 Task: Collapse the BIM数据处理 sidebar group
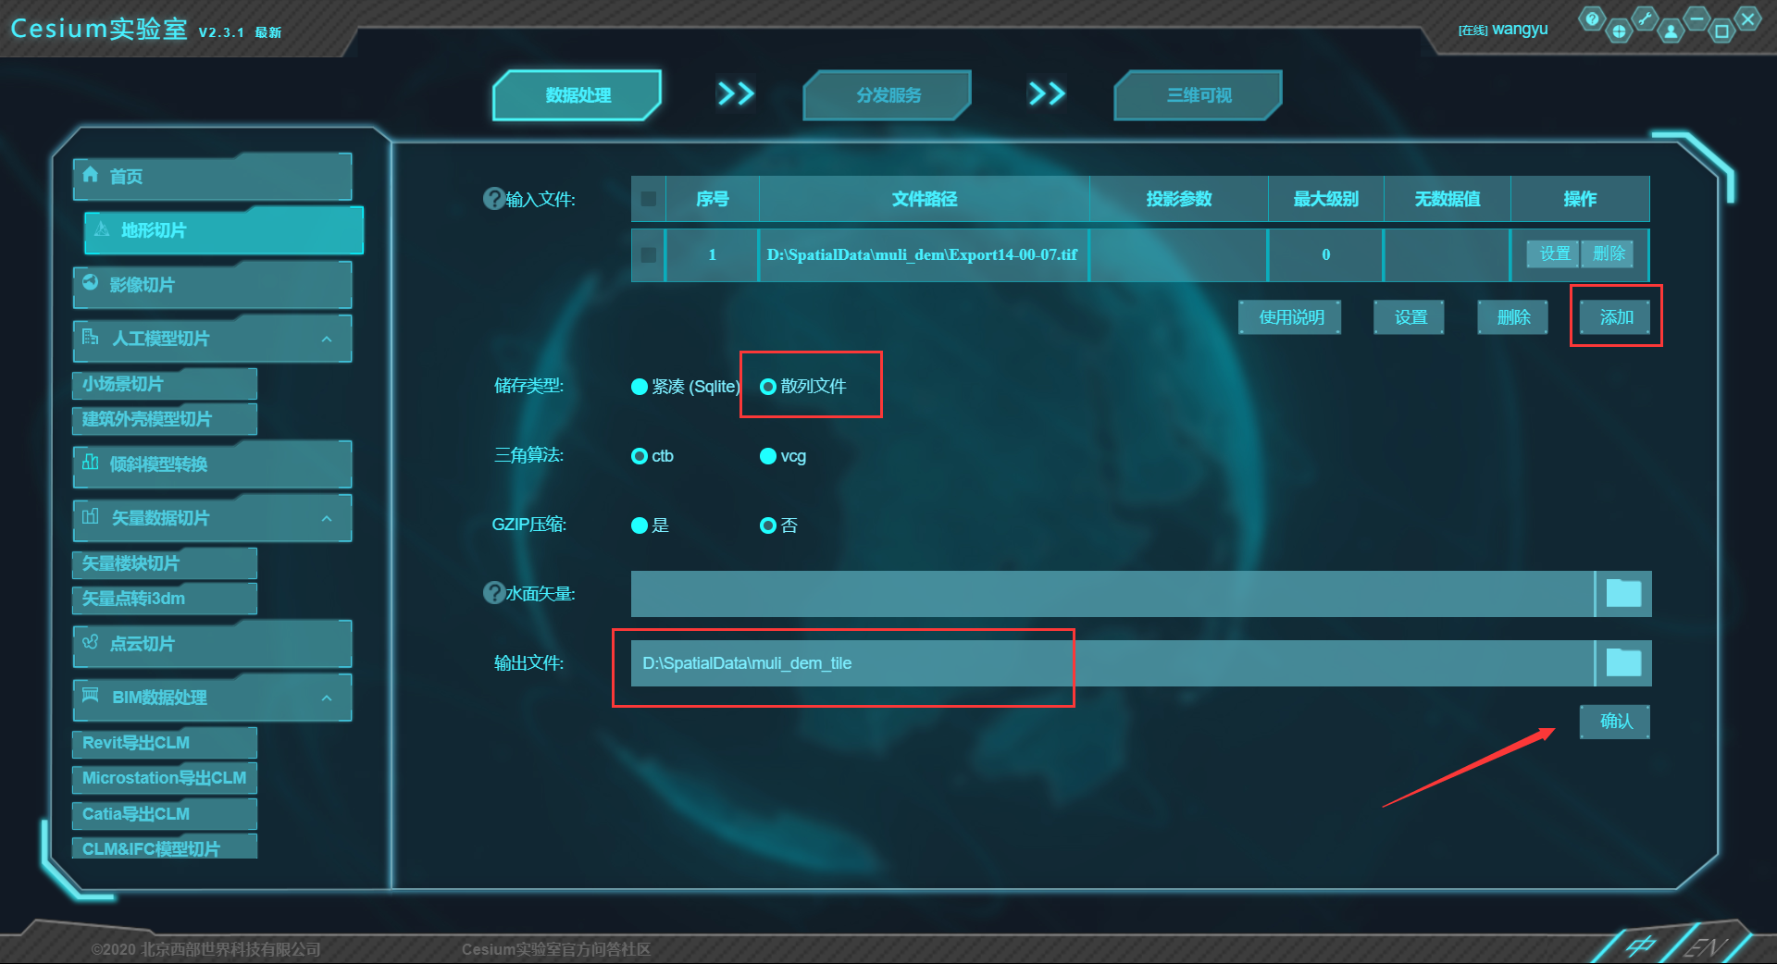click(327, 698)
